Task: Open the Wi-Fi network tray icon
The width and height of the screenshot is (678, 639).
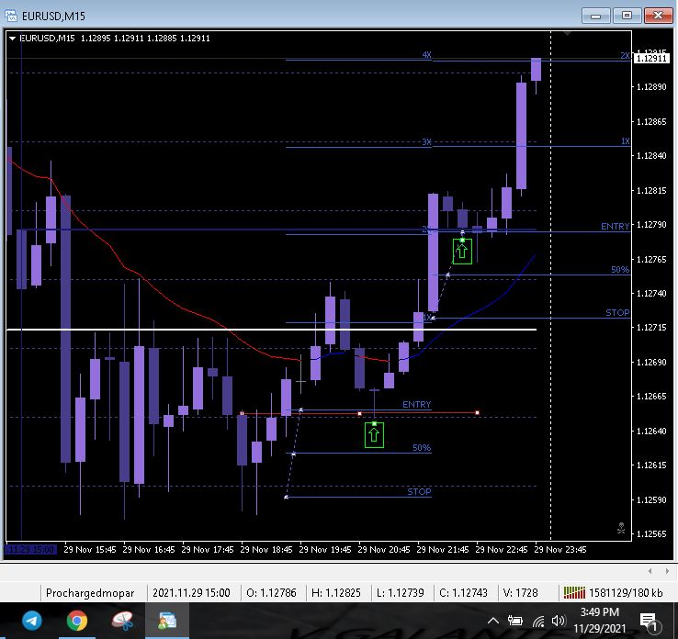Action: pyautogui.click(x=538, y=622)
